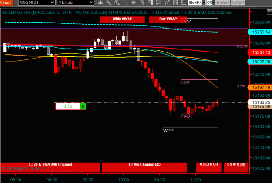Image resolution: width=272 pixels, height=183 pixels.
Task: Click the chart indicator title text
Action: click(117, 13)
